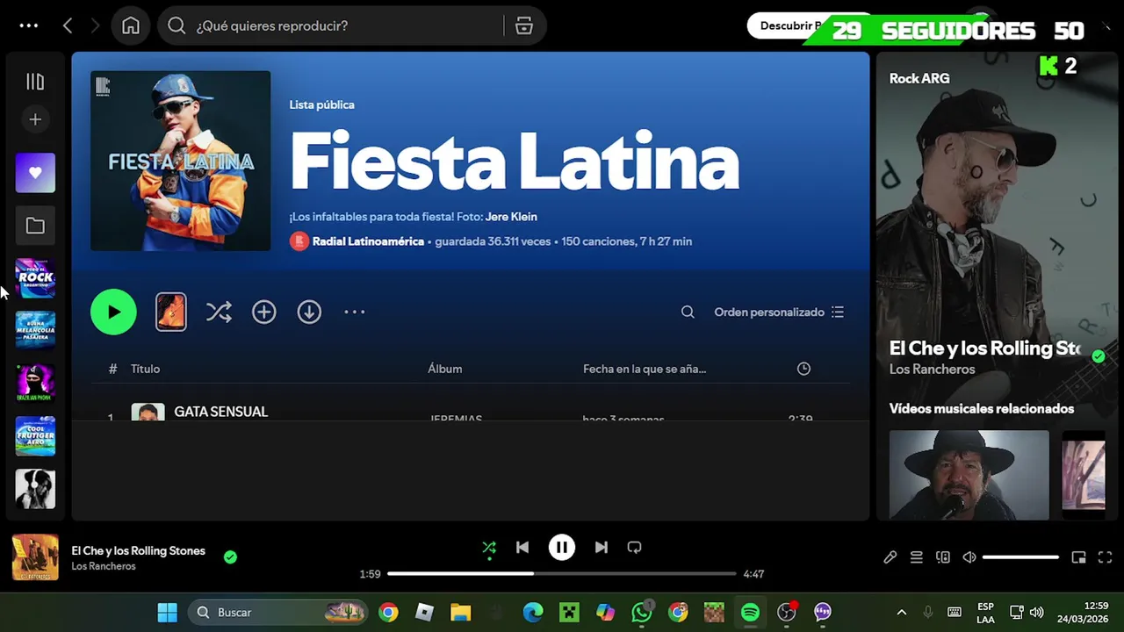
Task: Open the Brazilian Phonk playlist in the sidebar
Action: coord(35,384)
